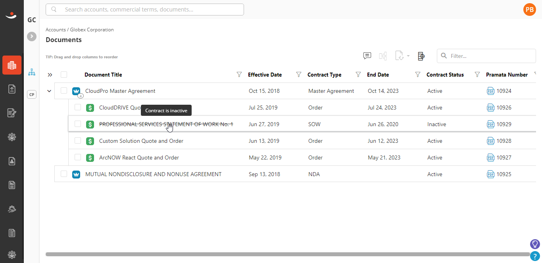Select the Oct 15, 2018 effective date
The height and width of the screenshot is (263, 542).
(264, 91)
